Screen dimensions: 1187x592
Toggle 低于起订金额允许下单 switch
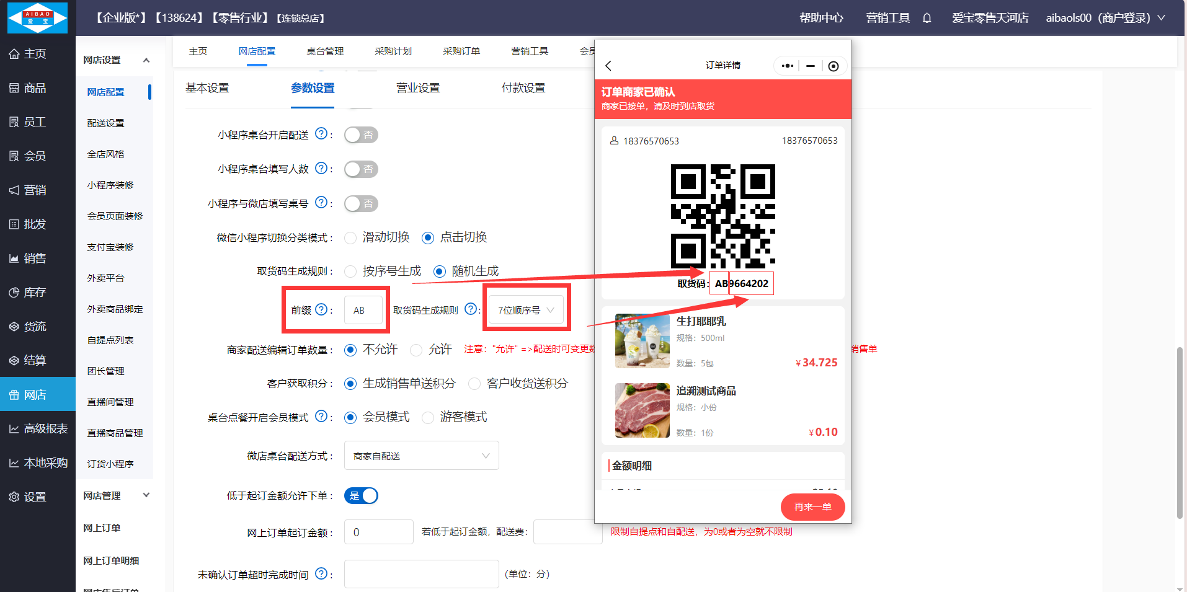click(361, 496)
